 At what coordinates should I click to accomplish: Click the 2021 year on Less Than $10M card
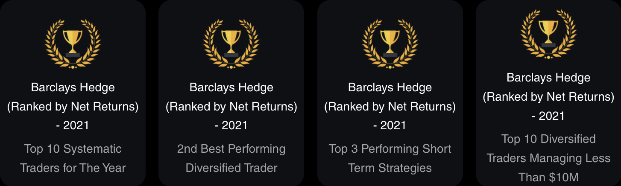pos(551,116)
